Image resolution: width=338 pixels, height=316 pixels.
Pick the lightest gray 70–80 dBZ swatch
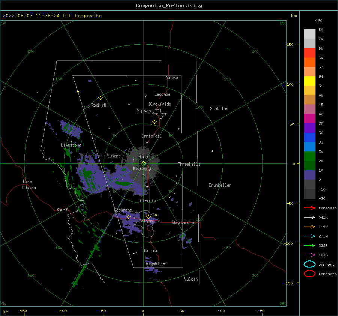tap(309, 34)
